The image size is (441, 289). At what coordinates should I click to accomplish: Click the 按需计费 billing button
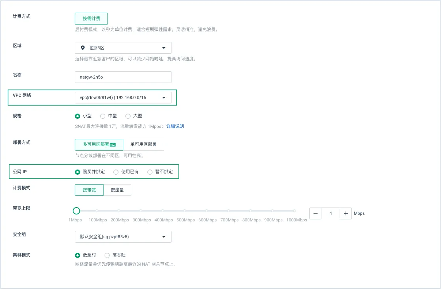click(91, 19)
